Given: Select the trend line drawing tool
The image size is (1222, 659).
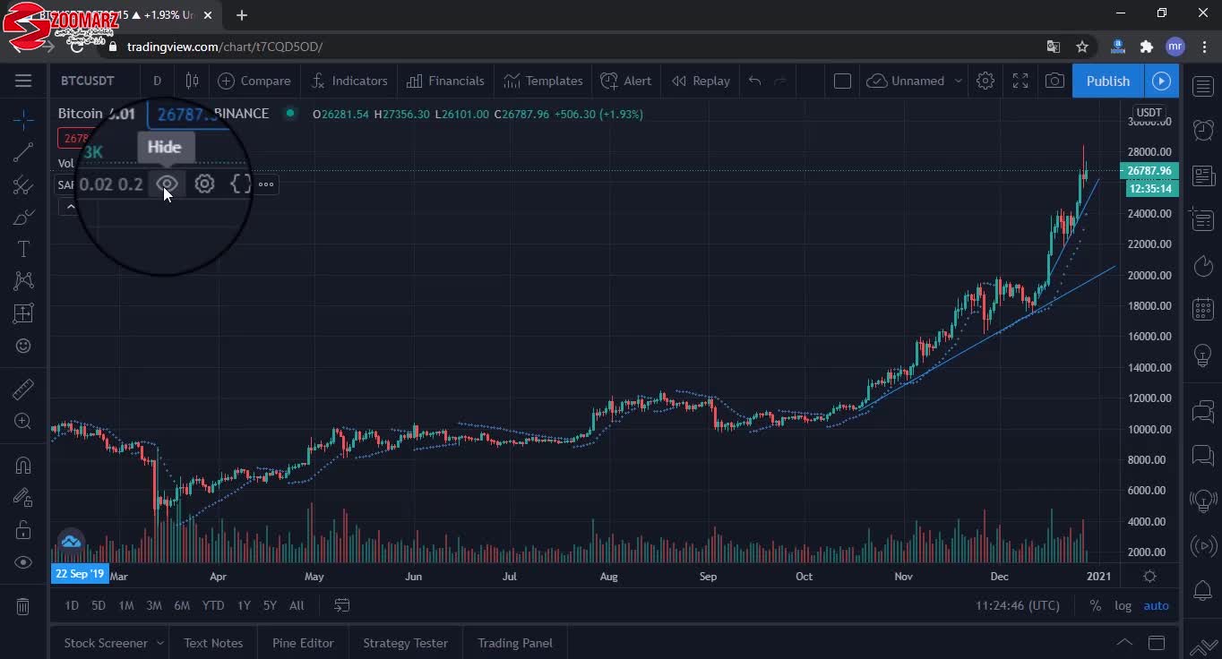Looking at the screenshot, I should [23, 152].
